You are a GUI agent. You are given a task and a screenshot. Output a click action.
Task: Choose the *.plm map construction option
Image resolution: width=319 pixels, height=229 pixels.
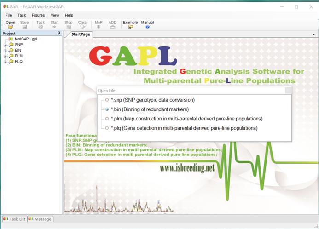107,119
